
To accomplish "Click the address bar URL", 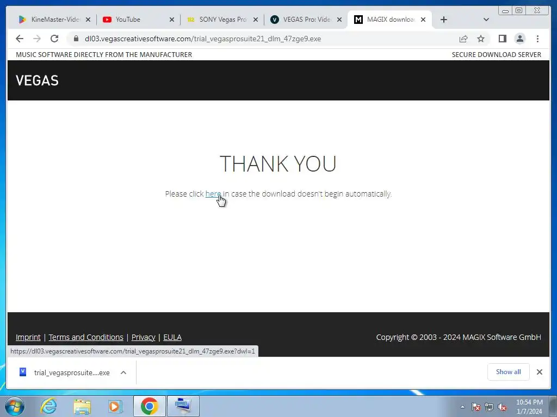I will pyautogui.click(x=203, y=39).
